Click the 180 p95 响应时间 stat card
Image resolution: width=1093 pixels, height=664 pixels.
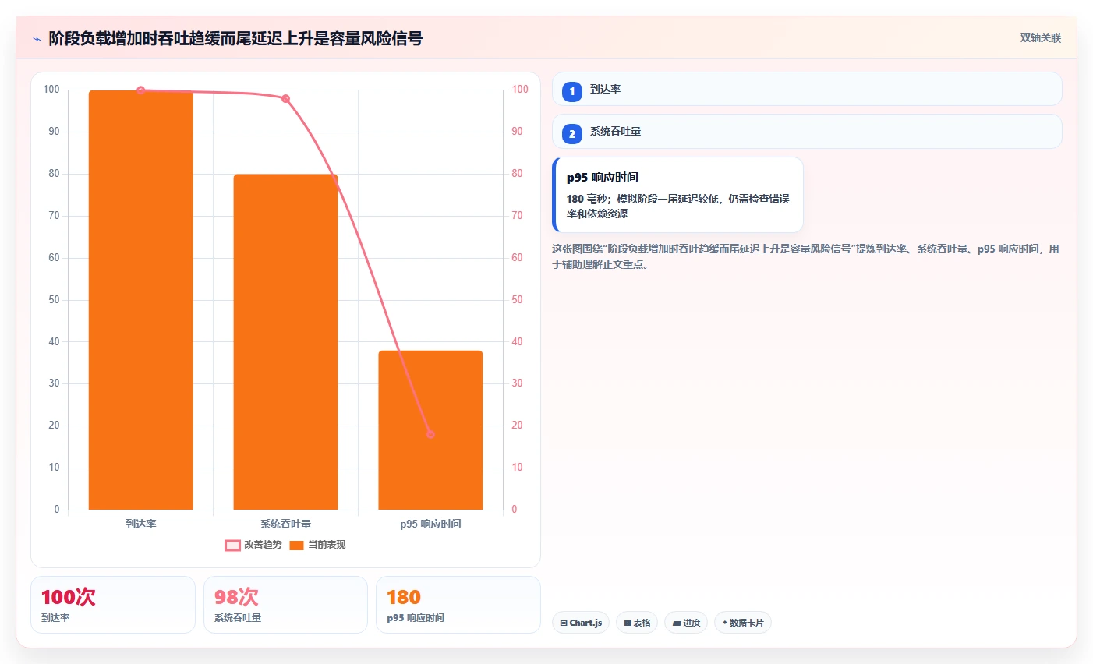(458, 605)
